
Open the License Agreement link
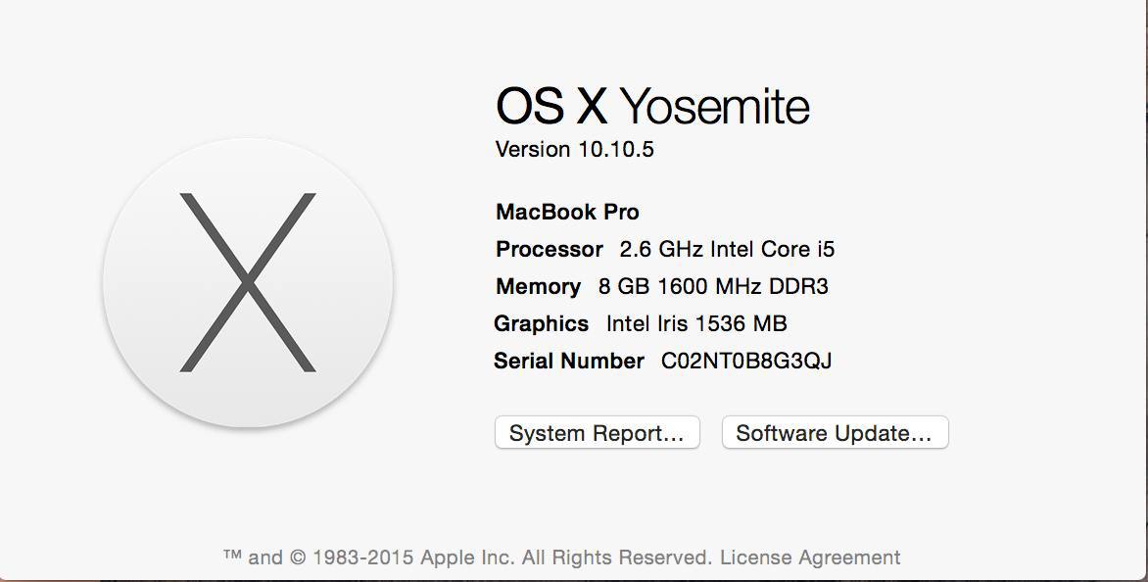(810, 558)
